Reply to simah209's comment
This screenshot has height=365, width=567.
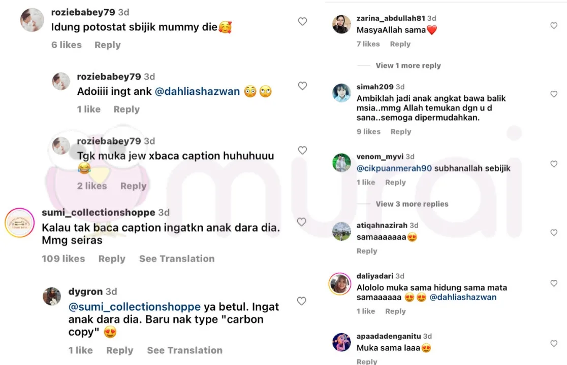(401, 132)
